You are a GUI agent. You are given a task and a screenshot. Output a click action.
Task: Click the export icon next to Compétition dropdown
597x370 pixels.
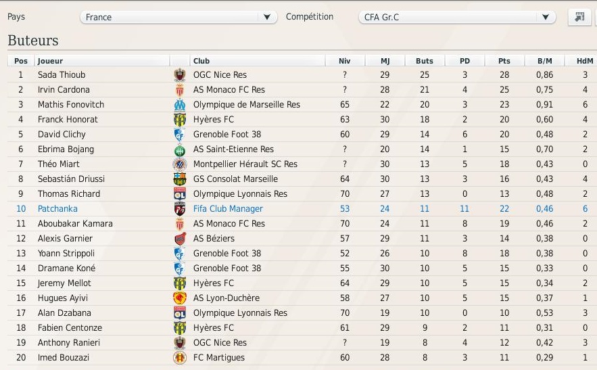579,17
